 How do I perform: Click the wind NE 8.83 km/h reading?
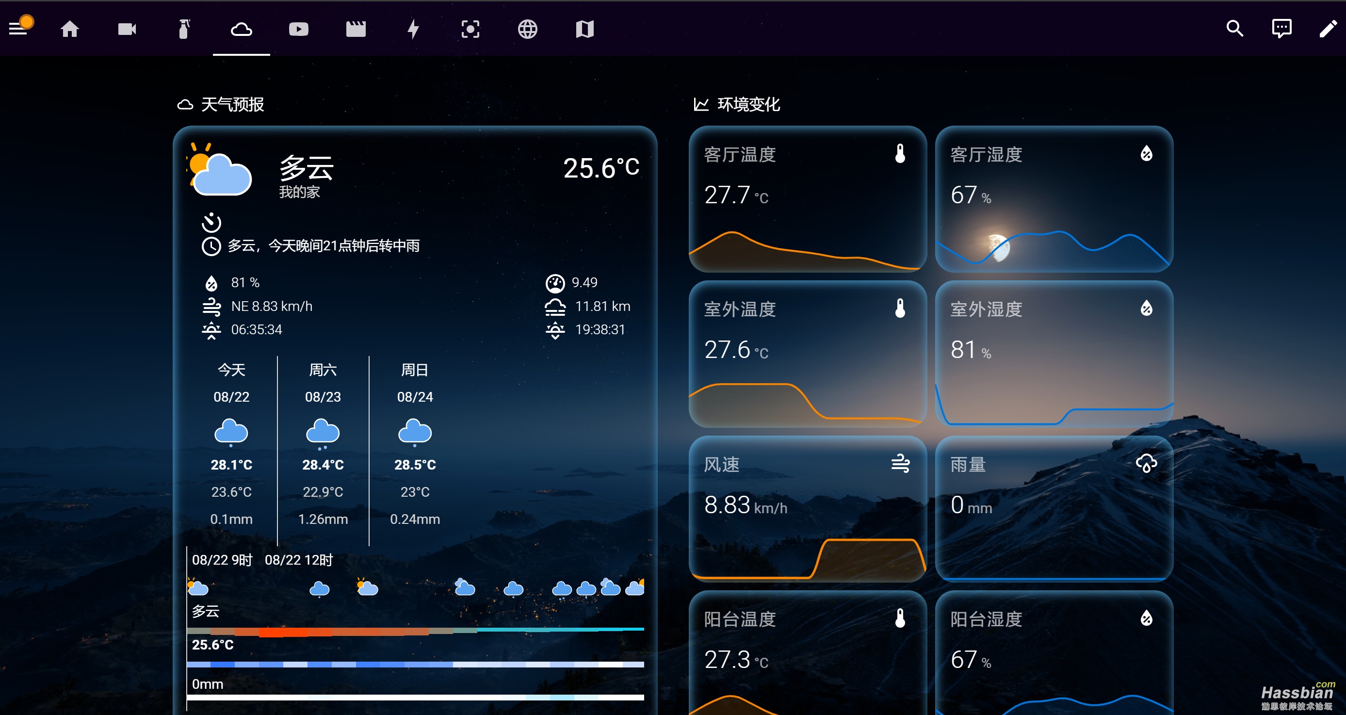tap(272, 306)
